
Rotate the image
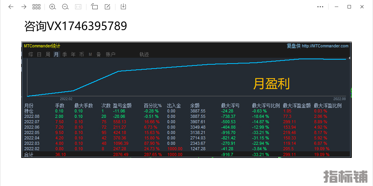click(95, 7)
